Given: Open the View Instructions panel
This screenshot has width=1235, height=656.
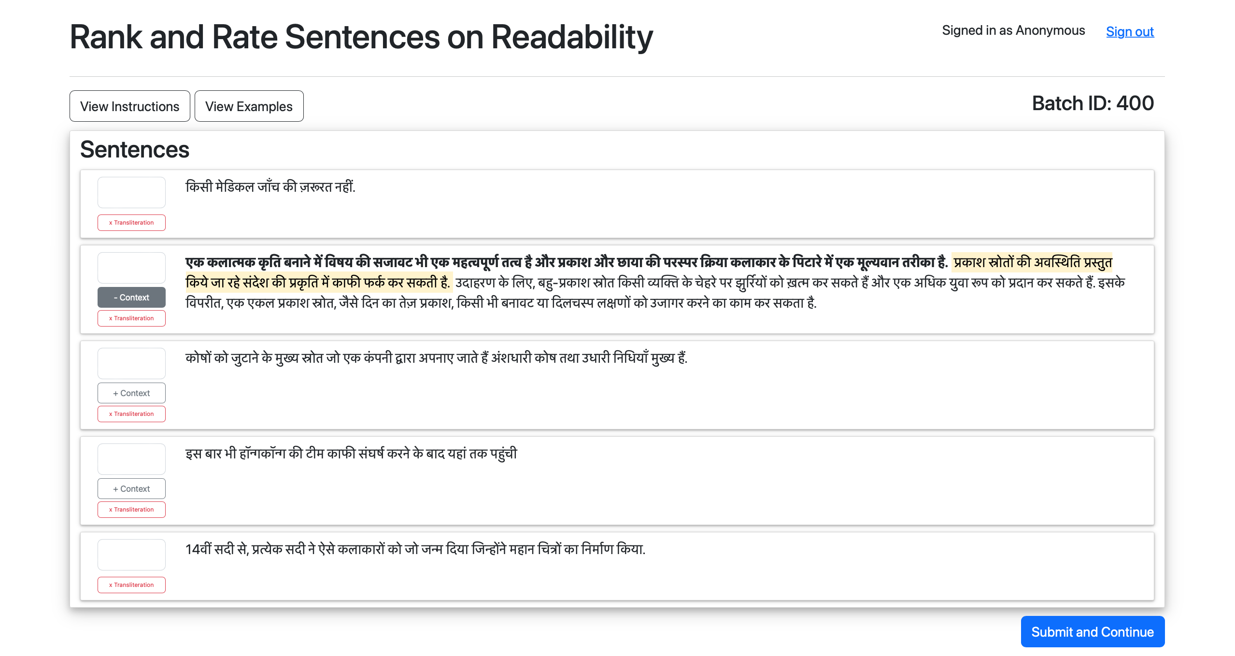Looking at the screenshot, I should 129,106.
